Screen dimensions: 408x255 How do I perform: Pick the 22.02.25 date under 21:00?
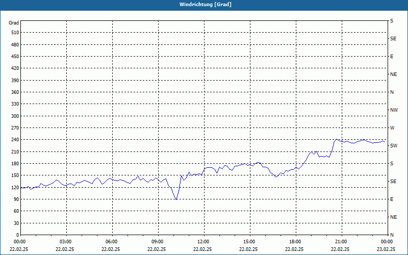[x=340, y=249]
